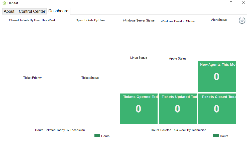Select the Windows Server Status chart title

click(x=139, y=20)
